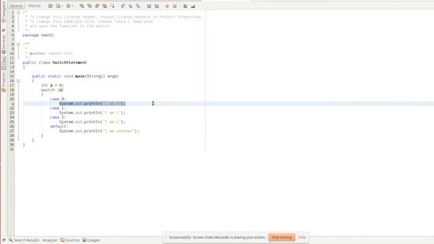Click the Shift Line Right icon
Image resolution: width=434 pixels, height=244 pixels.
point(157,6)
